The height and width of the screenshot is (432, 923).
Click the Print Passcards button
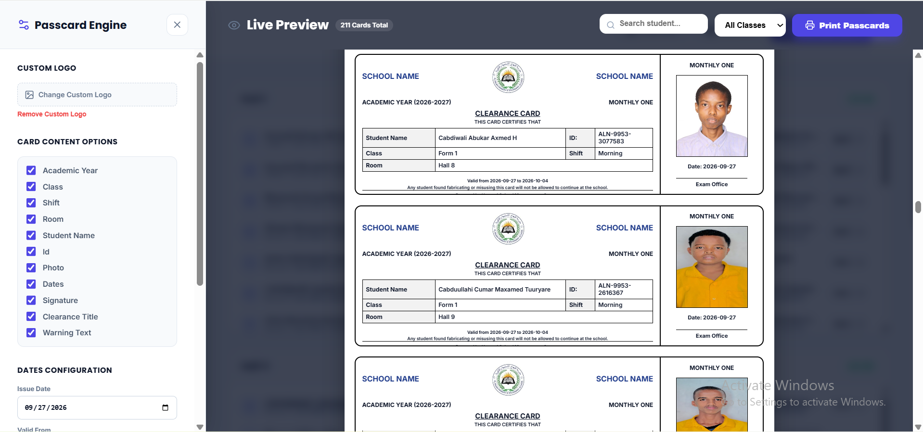(847, 25)
